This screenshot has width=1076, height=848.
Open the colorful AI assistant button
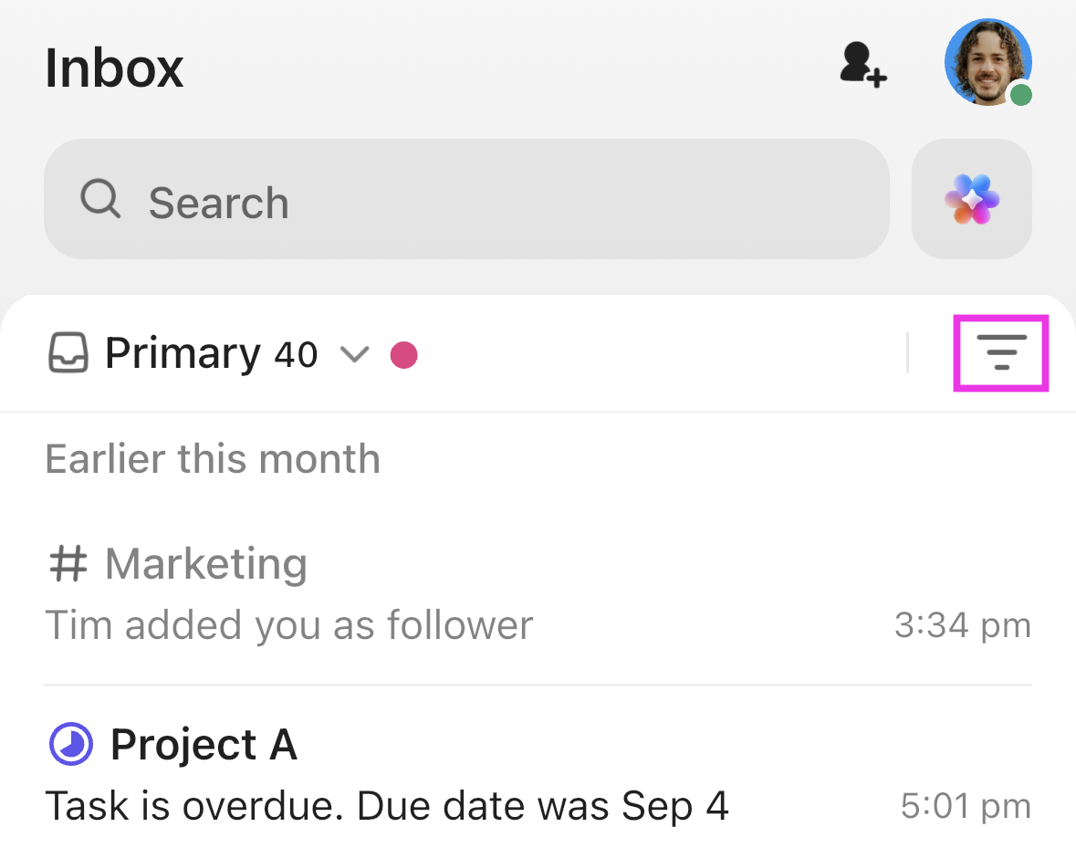tap(972, 199)
